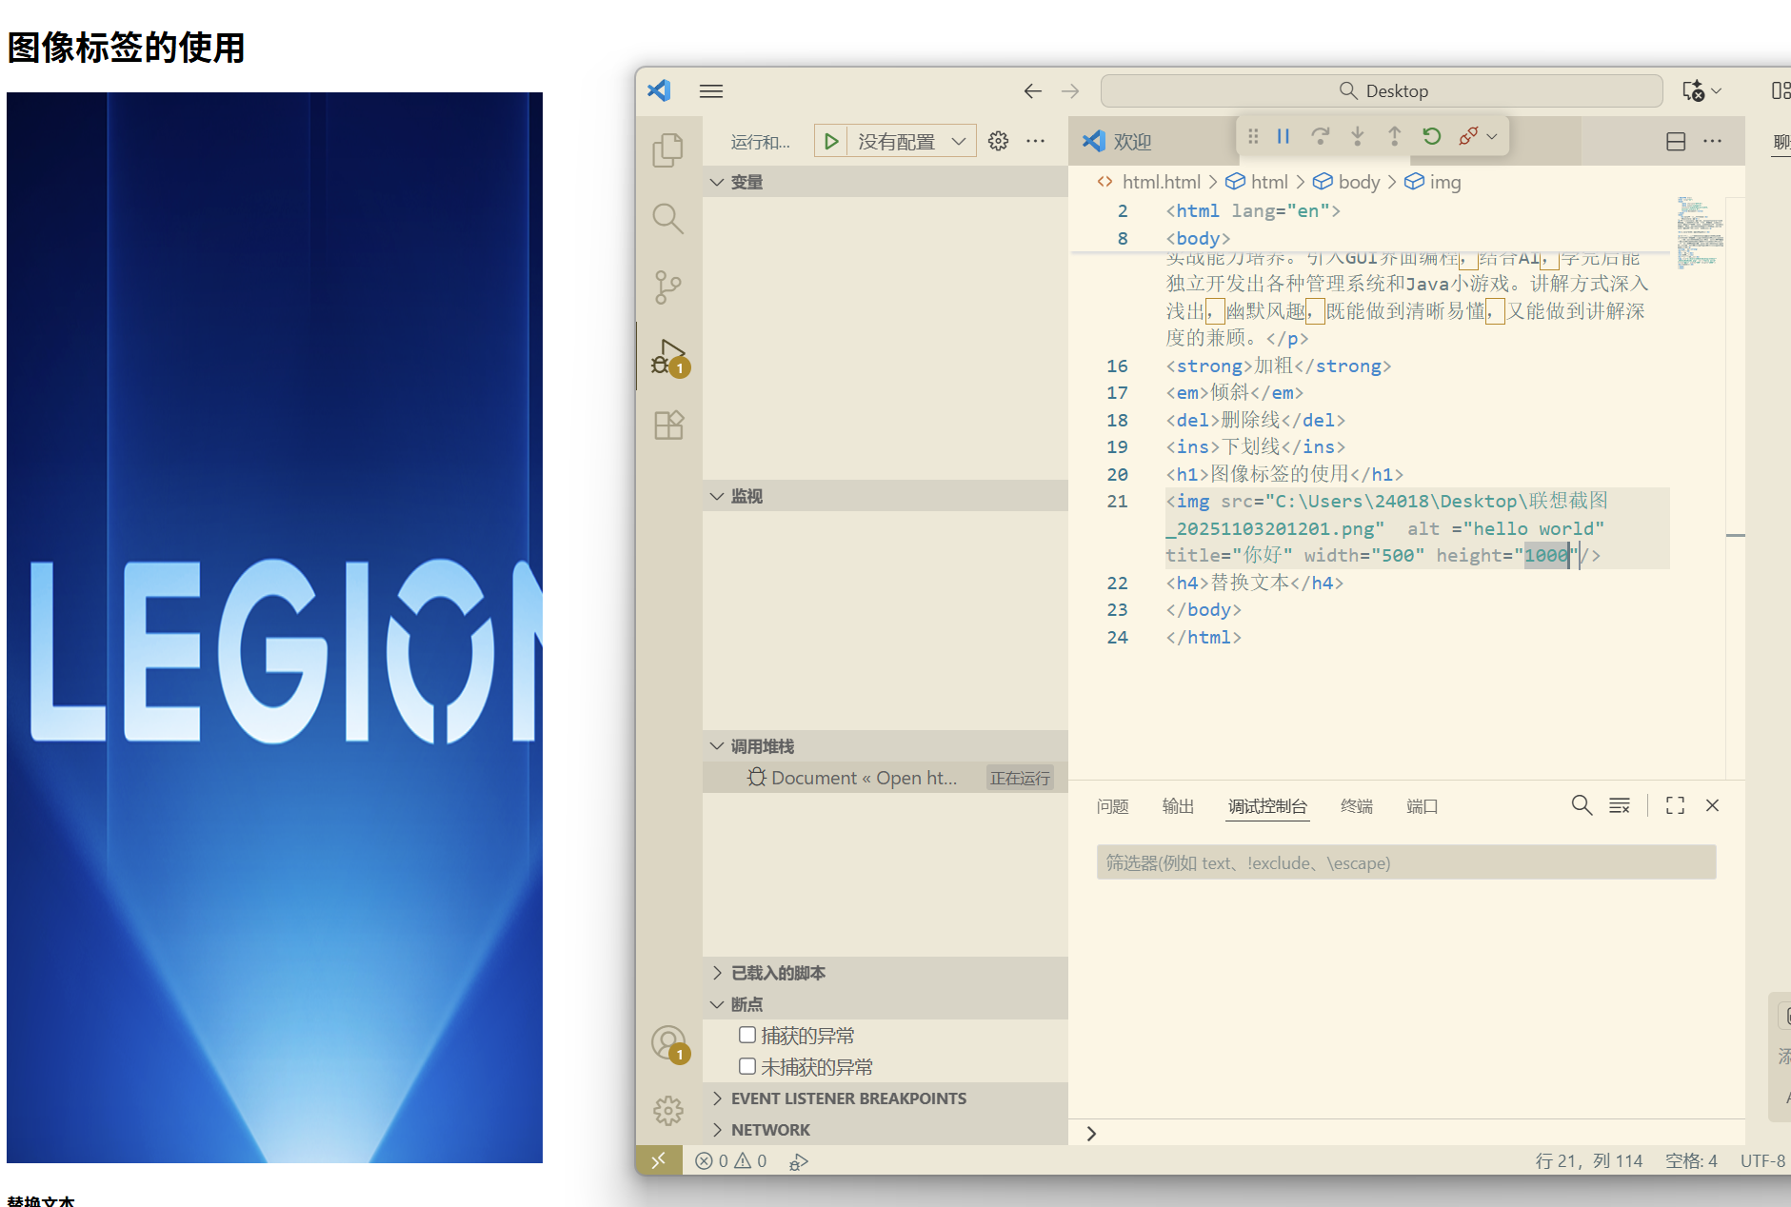Switch to the 问题 problems tab
Viewport: 1791px width, 1207px height.
[1112, 806]
